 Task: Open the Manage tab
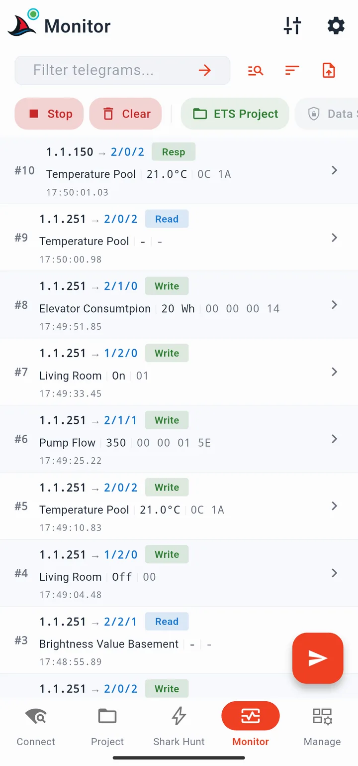pos(322,727)
